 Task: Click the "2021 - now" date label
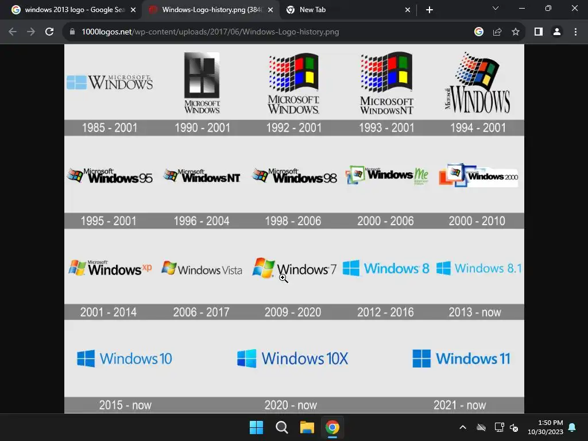pos(460,405)
